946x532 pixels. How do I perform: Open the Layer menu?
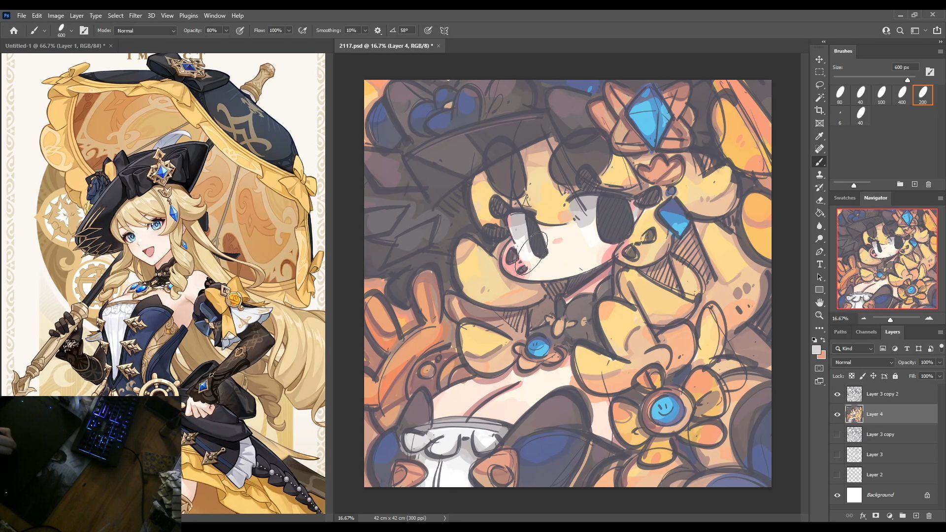point(76,15)
